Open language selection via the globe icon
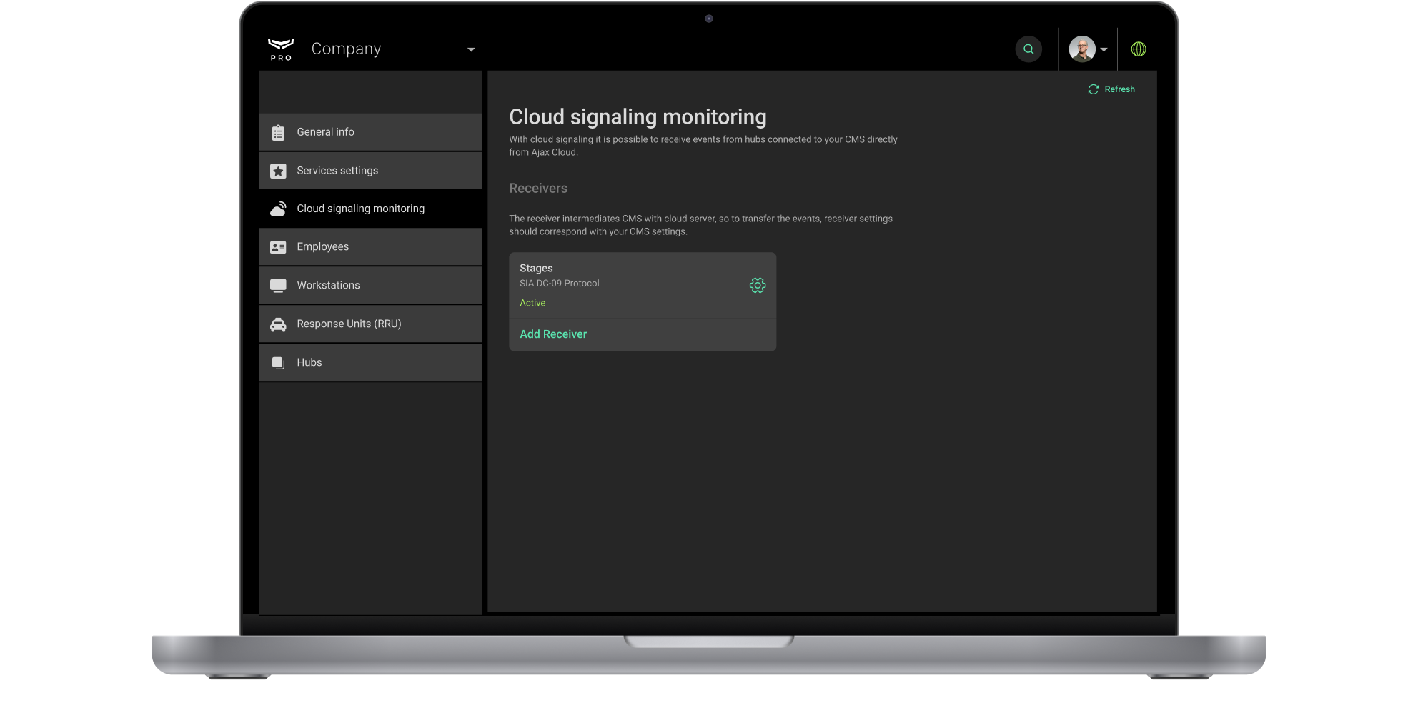This screenshot has width=1418, height=713. [x=1139, y=49]
